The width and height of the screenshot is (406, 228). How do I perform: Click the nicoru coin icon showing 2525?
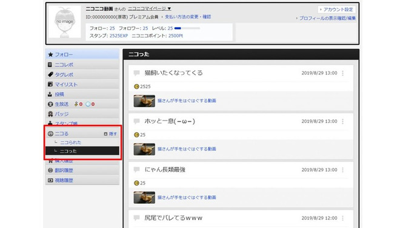(x=136, y=86)
